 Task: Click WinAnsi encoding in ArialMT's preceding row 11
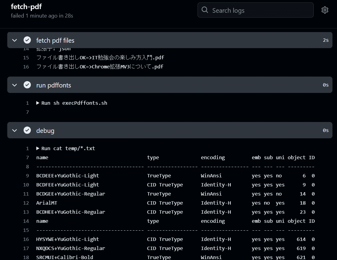tap(211, 194)
